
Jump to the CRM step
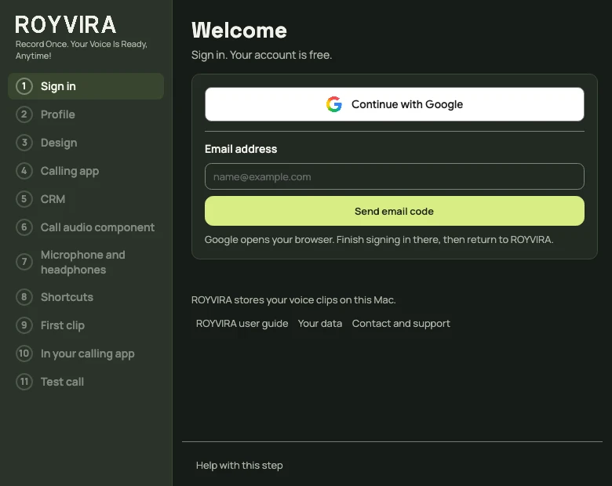click(x=86, y=199)
